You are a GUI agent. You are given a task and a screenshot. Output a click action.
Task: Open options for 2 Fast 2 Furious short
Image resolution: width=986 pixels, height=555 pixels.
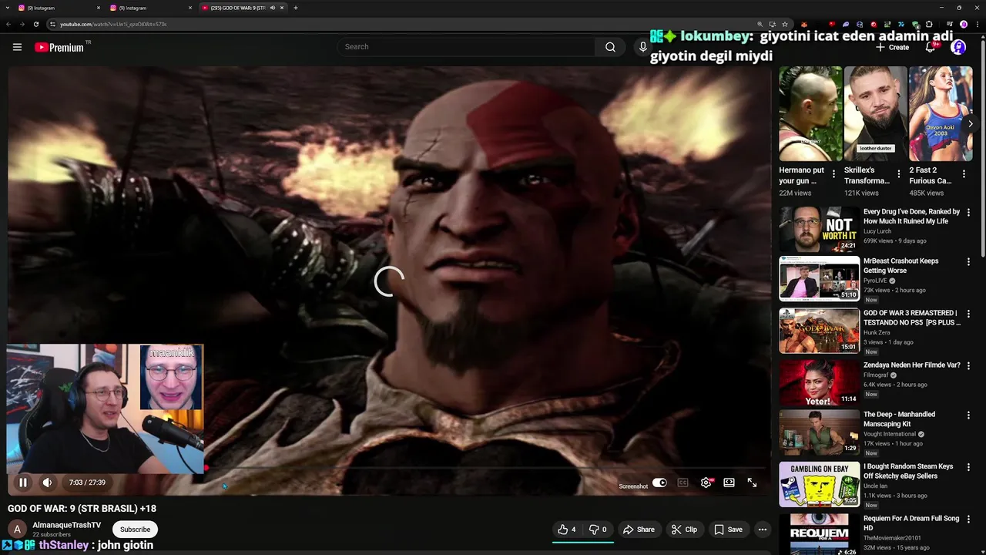(963, 175)
